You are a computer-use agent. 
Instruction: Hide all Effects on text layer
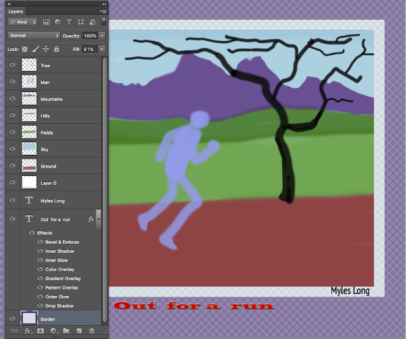[32, 232]
